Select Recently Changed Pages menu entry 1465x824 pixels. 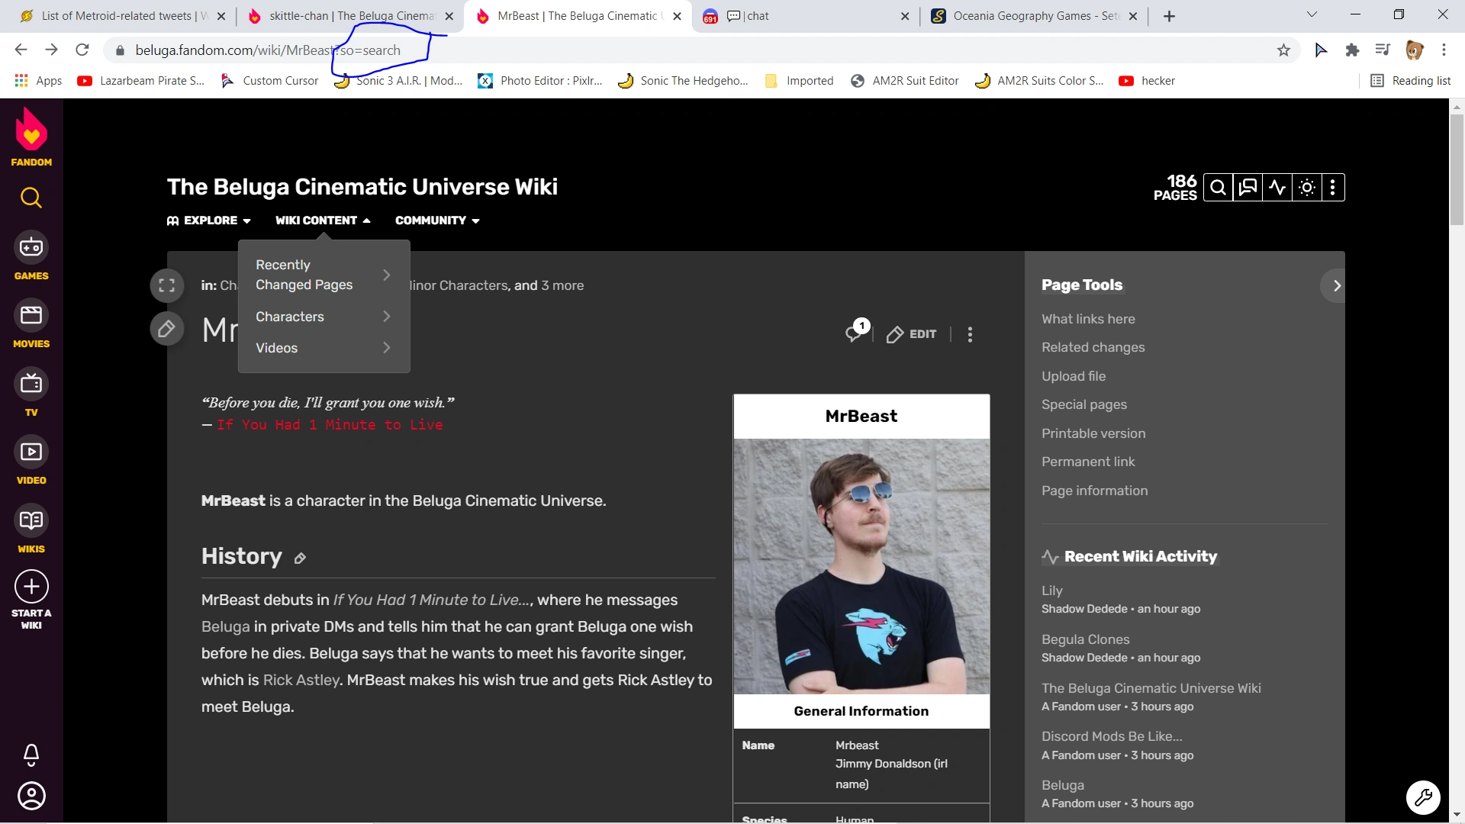[x=304, y=275]
